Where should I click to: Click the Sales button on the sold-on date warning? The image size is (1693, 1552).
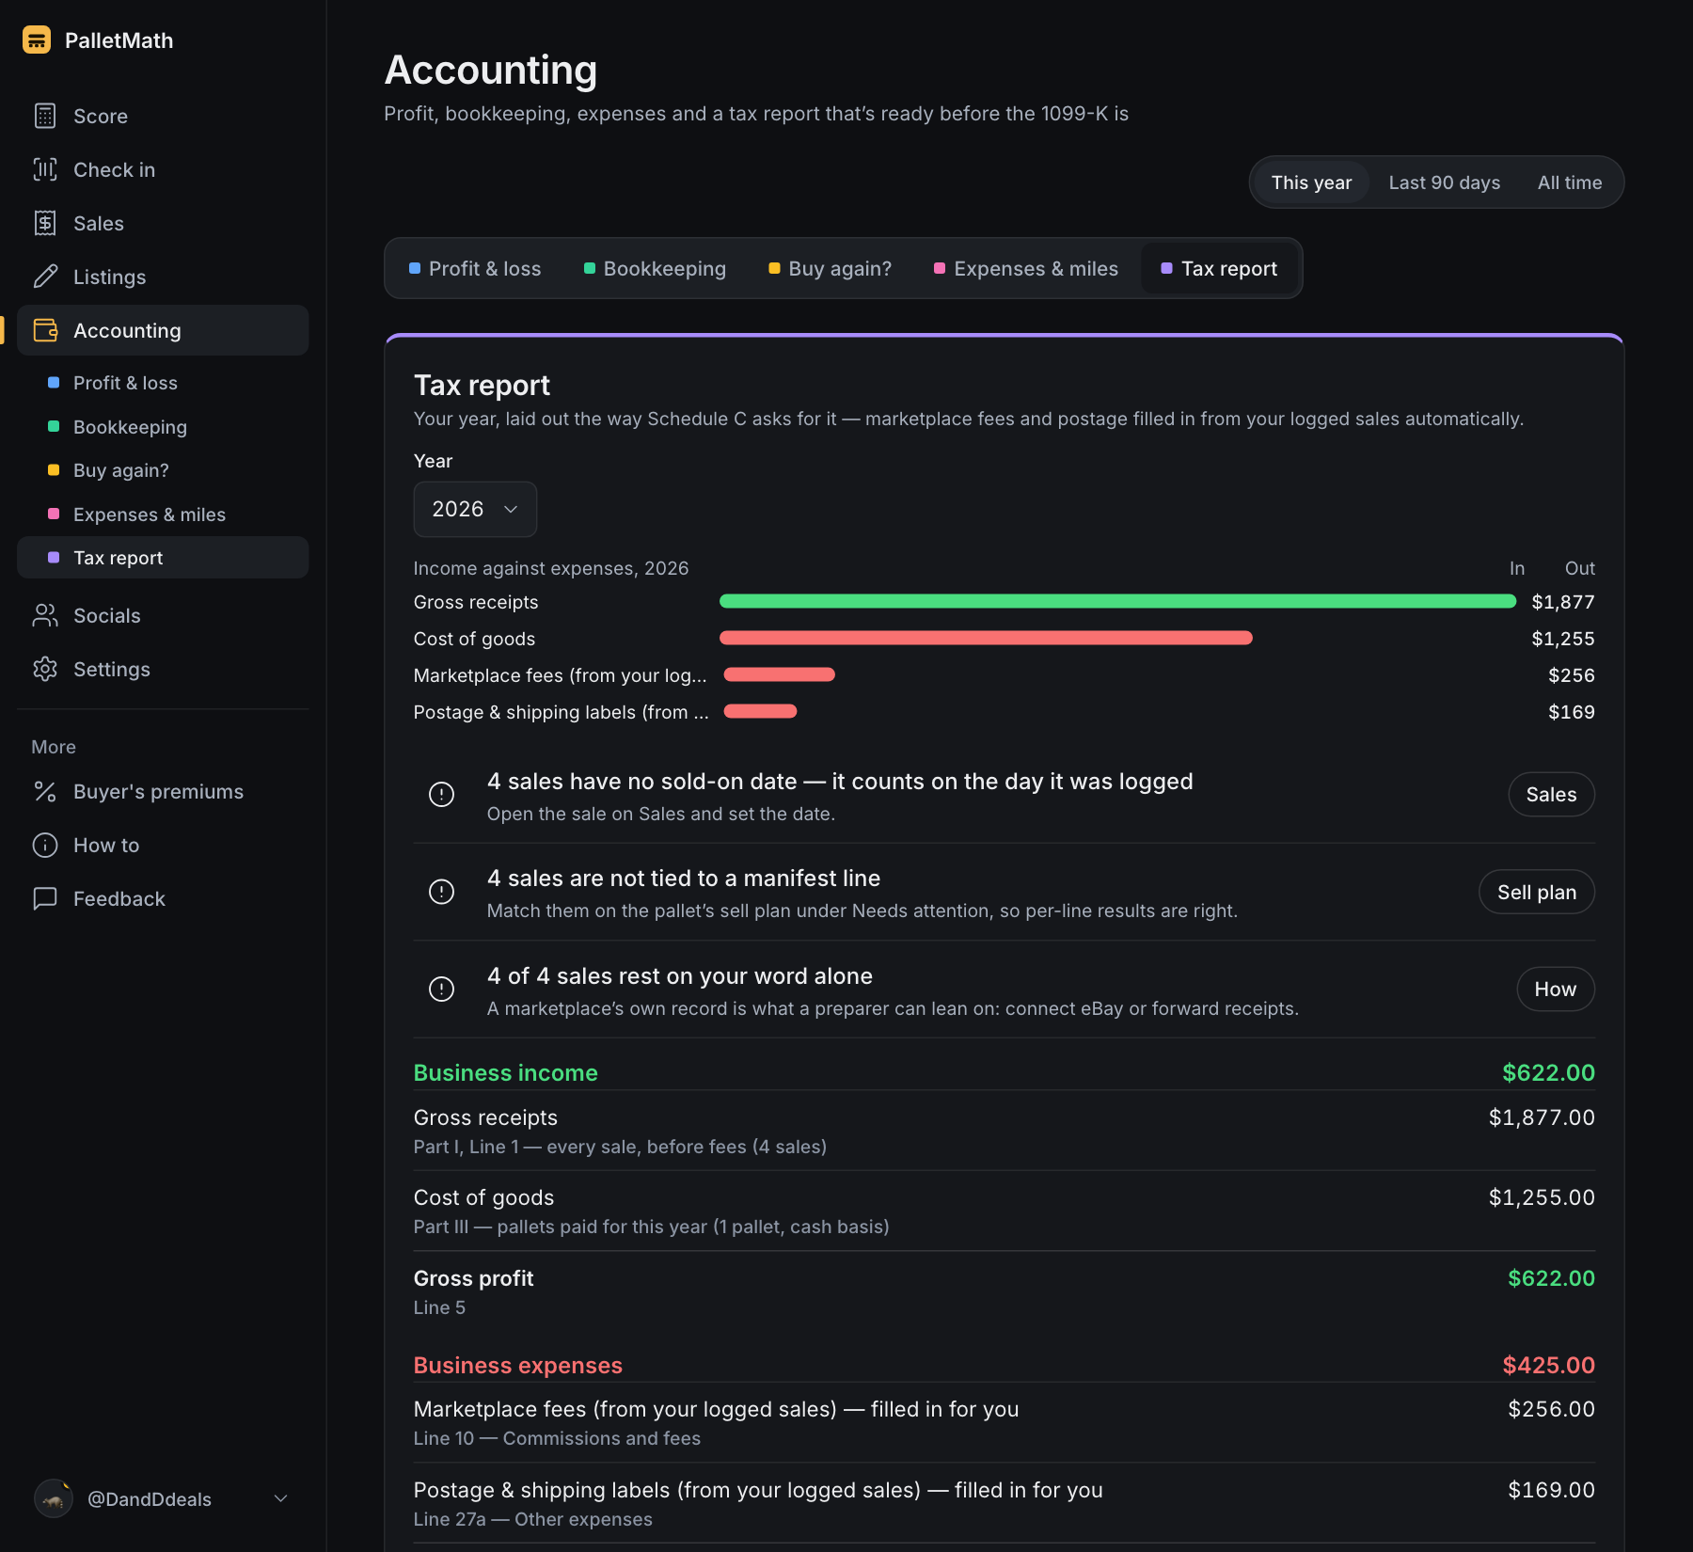[1551, 795]
